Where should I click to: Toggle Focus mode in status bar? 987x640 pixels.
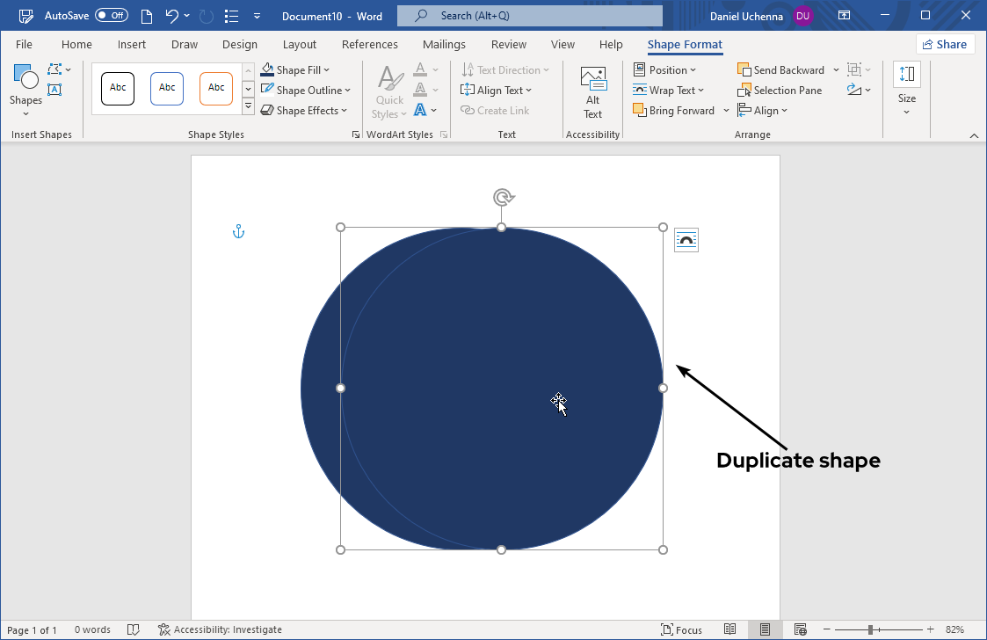coord(681,629)
